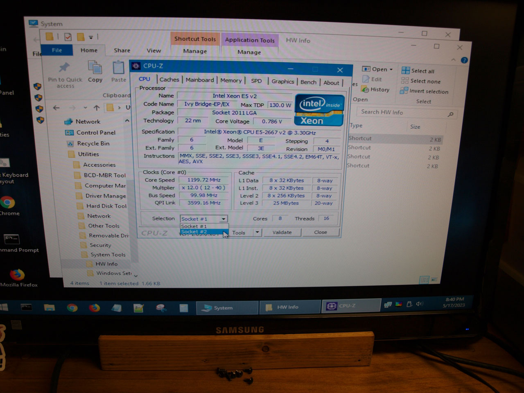
Task: Sort by the Size column header
Action: (x=415, y=126)
